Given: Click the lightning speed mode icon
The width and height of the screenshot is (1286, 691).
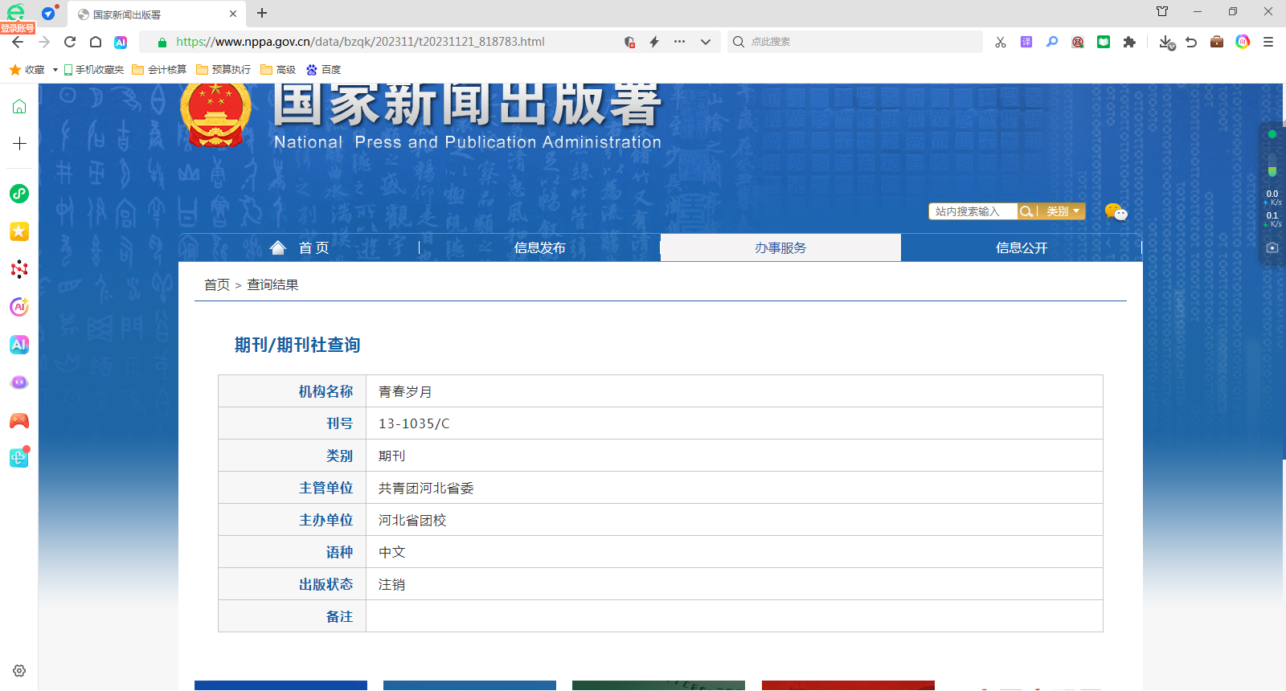Looking at the screenshot, I should [x=654, y=42].
